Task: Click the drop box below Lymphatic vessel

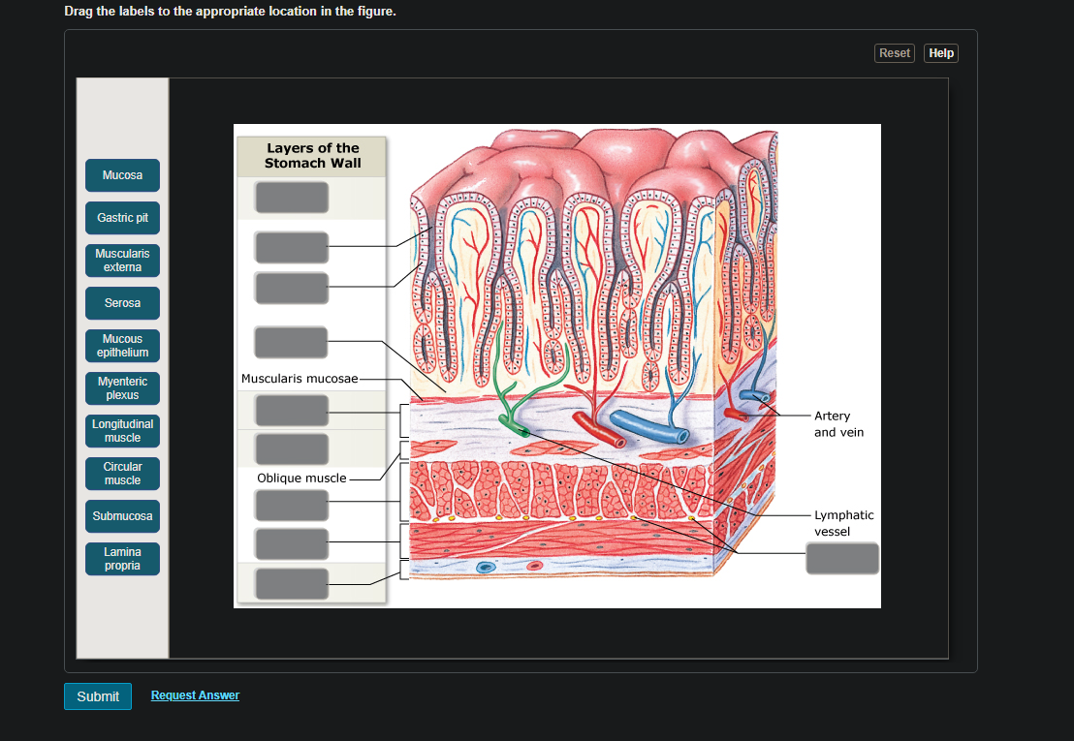Action: click(x=842, y=558)
